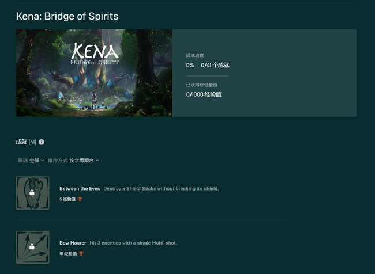Click the Kena: Bridge of Spirits page title

[67, 16]
